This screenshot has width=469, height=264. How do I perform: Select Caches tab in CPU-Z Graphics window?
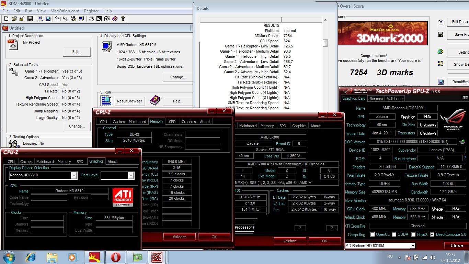pyautogui.click(x=26, y=161)
